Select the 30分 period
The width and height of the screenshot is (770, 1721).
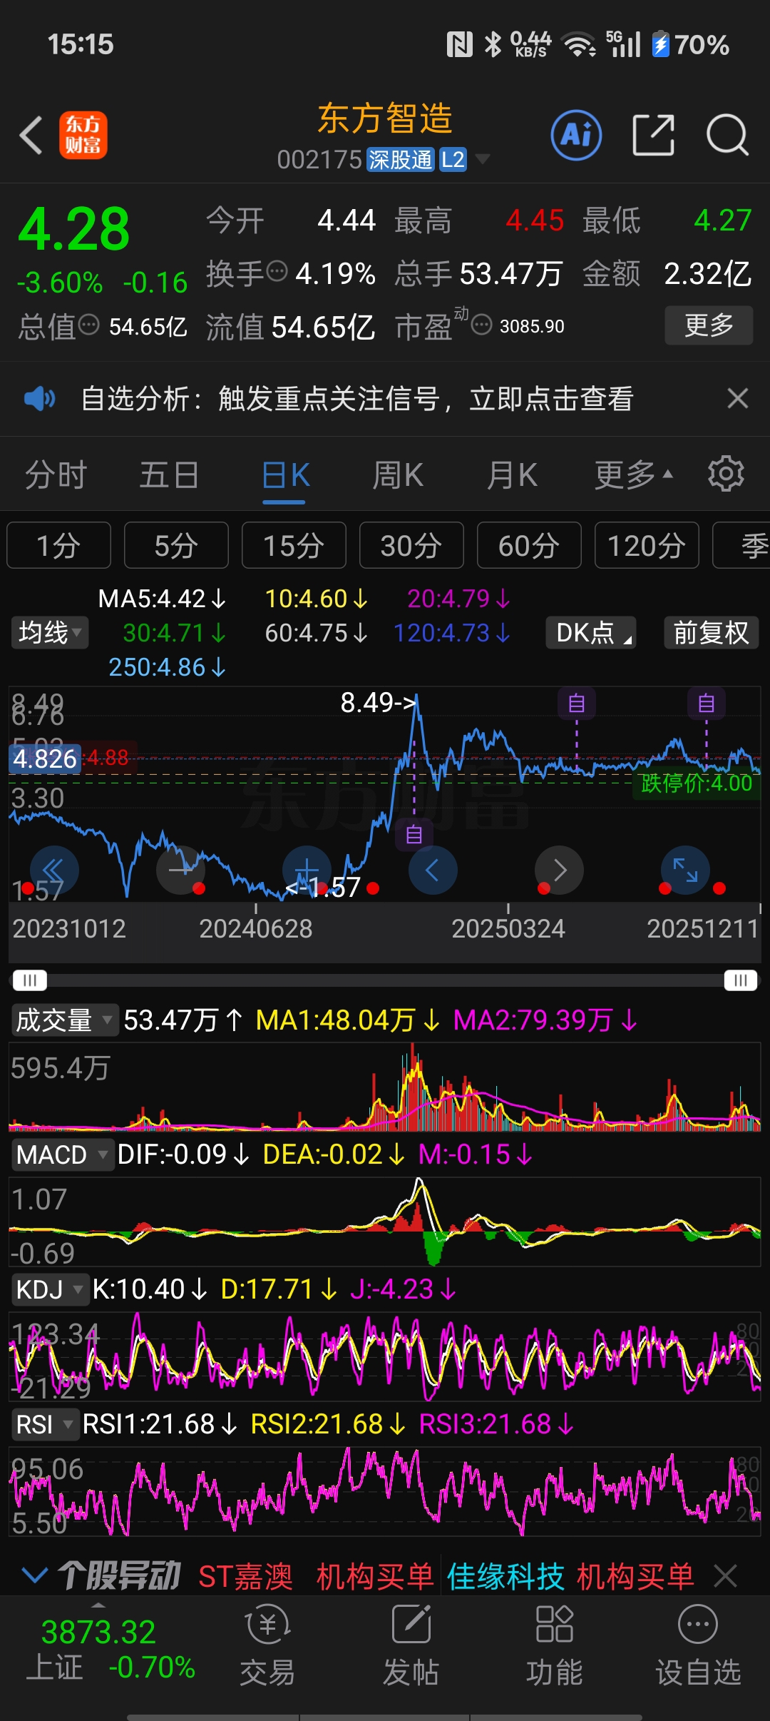click(411, 545)
